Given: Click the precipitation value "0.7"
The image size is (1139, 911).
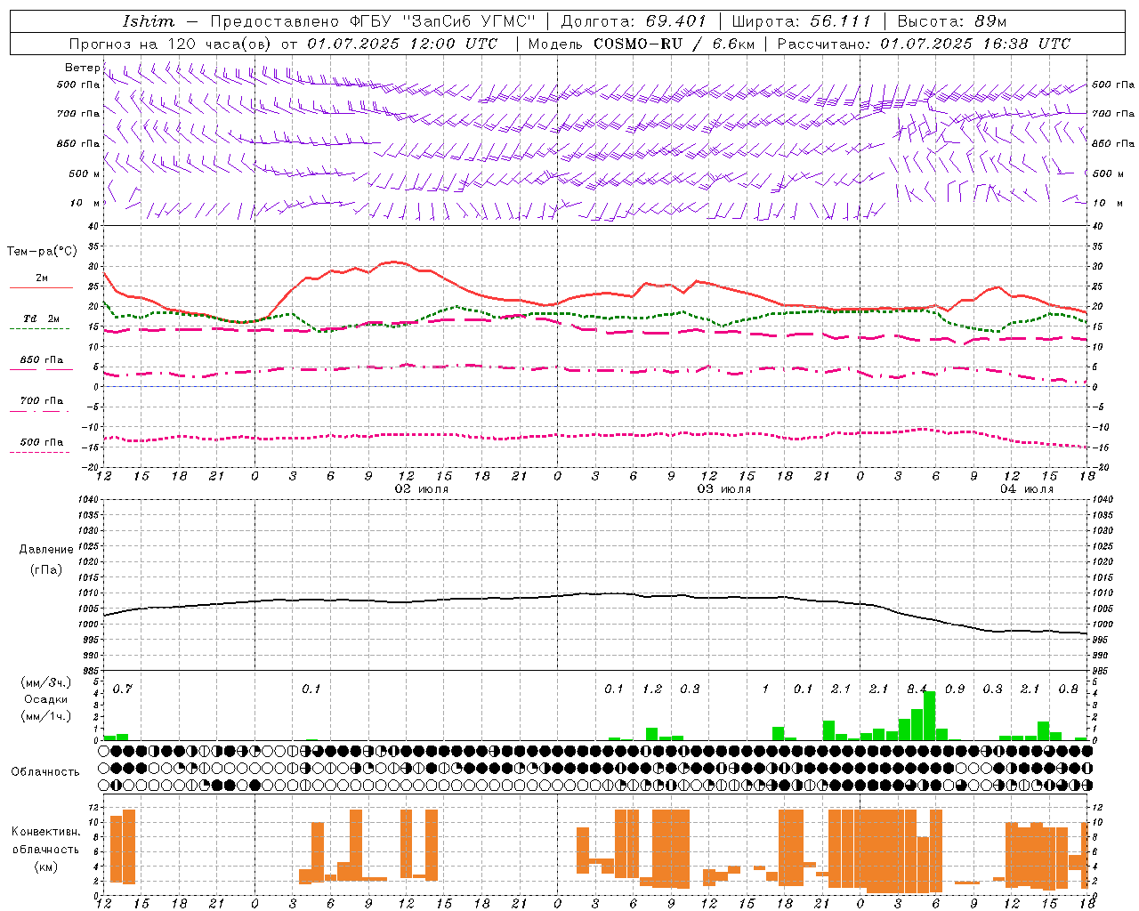Looking at the screenshot, I should click(123, 689).
